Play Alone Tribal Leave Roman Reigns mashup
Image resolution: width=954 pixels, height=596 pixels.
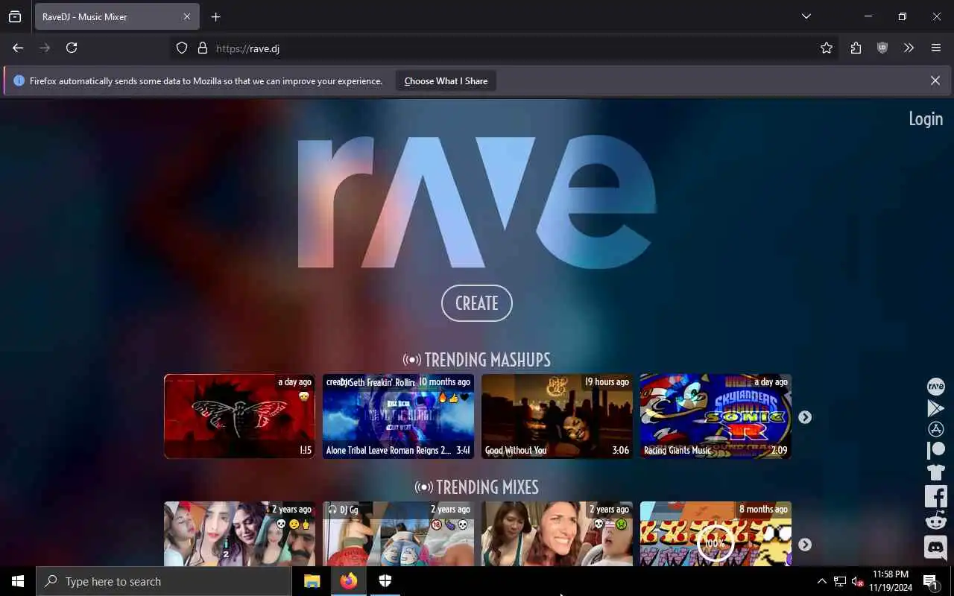point(398,416)
